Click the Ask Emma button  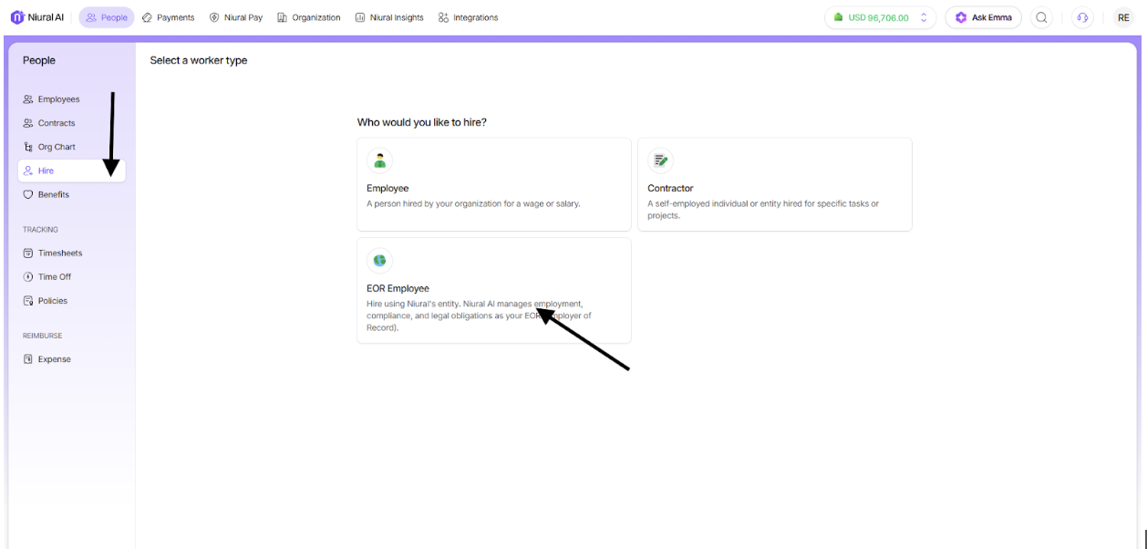click(x=983, y=17)
